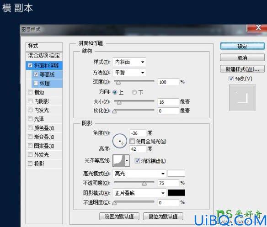
Task: Click shadow opacity field 0
Action: point(168,202)
